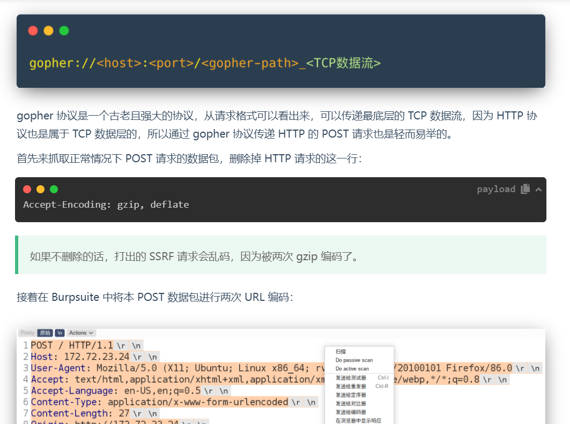Click the copy icon on payload code block
The height and width of the screenshot is (424, 570).
pos(525,189)
